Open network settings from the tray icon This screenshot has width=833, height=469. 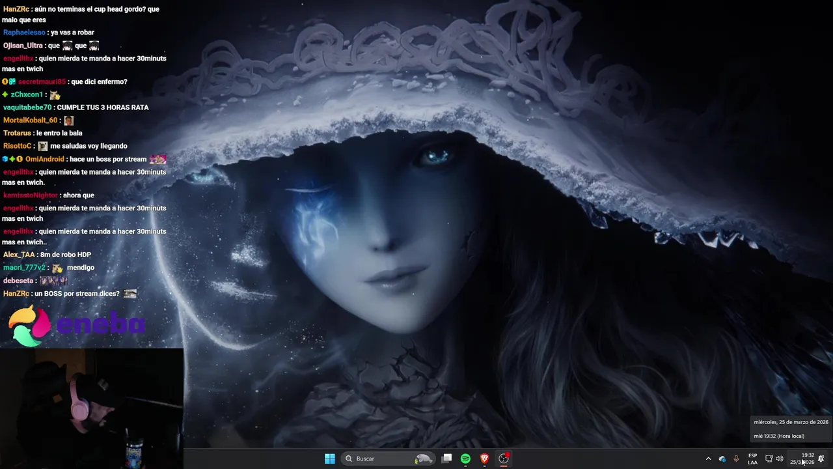click(x=769, y=459)
